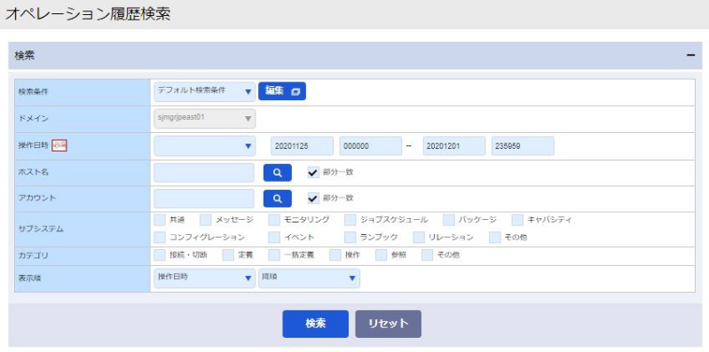
Task: Check the イベント subsystem checkbox
Action: 274,238
